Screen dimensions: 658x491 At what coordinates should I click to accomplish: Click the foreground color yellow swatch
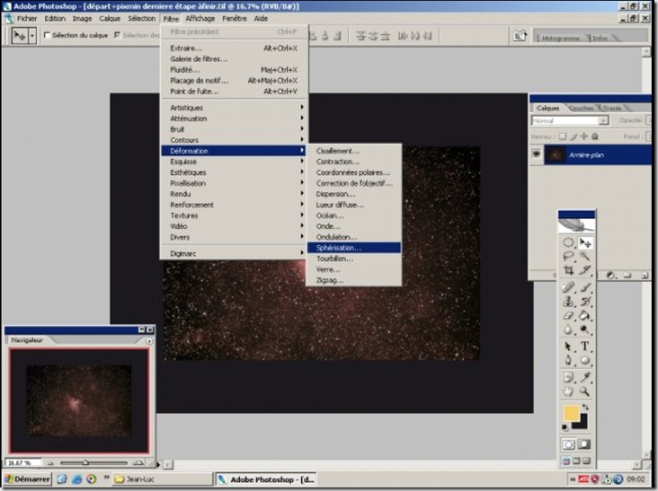[571, 412]
